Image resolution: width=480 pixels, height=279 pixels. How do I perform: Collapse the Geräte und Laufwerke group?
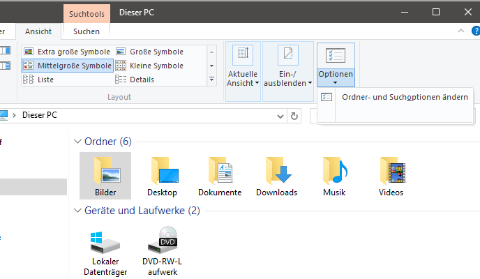[x=77, y=210]
